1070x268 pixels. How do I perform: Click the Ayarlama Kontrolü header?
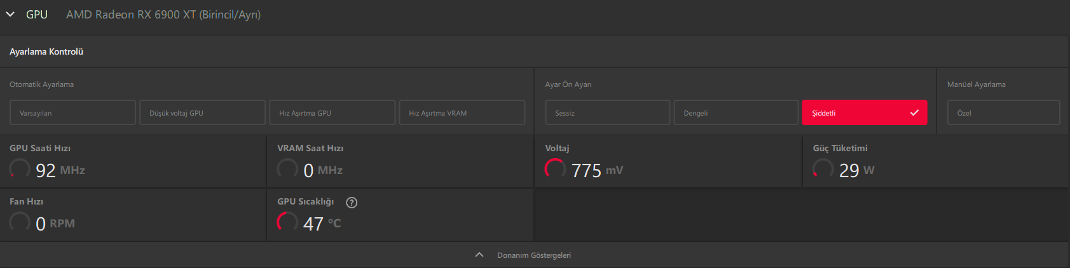46,51
